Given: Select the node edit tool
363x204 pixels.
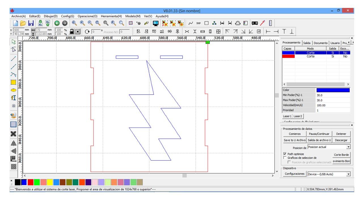Looking at the screenshot, I should click(13, 50).
